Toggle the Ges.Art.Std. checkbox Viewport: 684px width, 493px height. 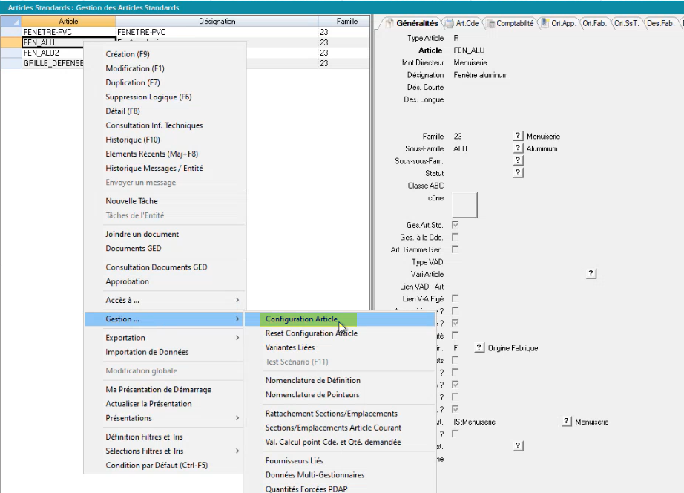(x=455, y=224)
